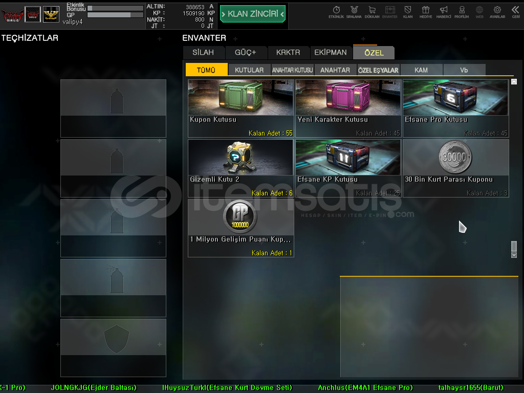The height and width of the screenshot is (393, 524).
Task: Select the 1 Milyon Gelişim Puanı Kuponu
Action: [x=241, y=228]
